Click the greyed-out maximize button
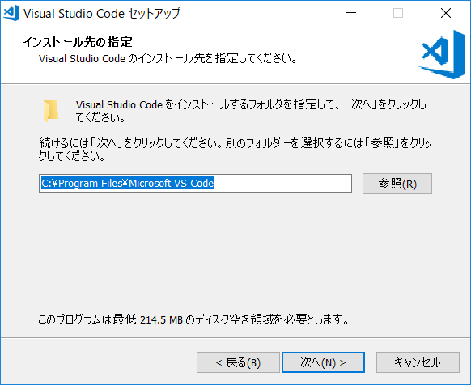Screen dimensions: 471x385 398,13
